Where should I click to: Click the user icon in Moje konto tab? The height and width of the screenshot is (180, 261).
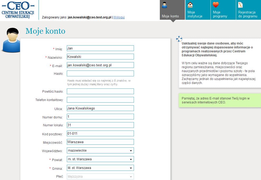(165, 5)
